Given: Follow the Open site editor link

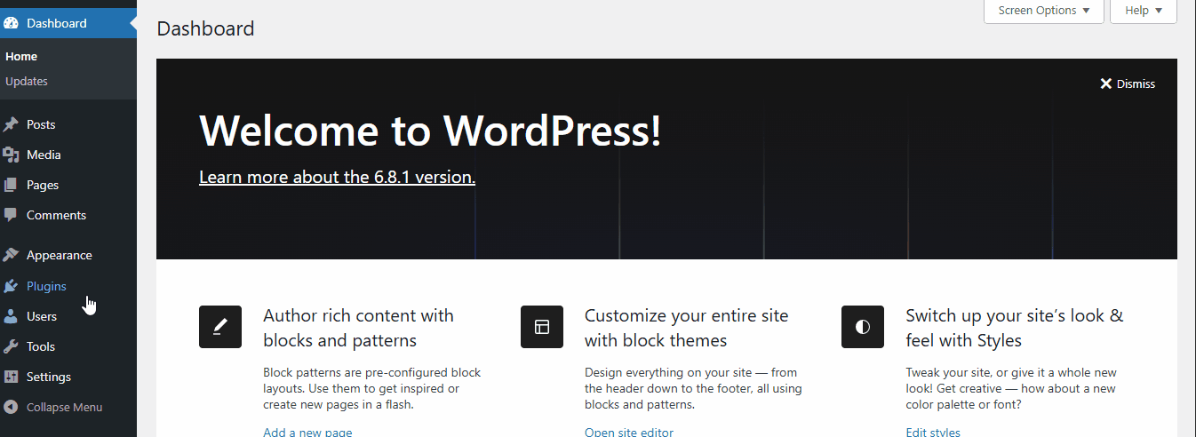Looking at the screenshot, I should click(x=629, y=433).
